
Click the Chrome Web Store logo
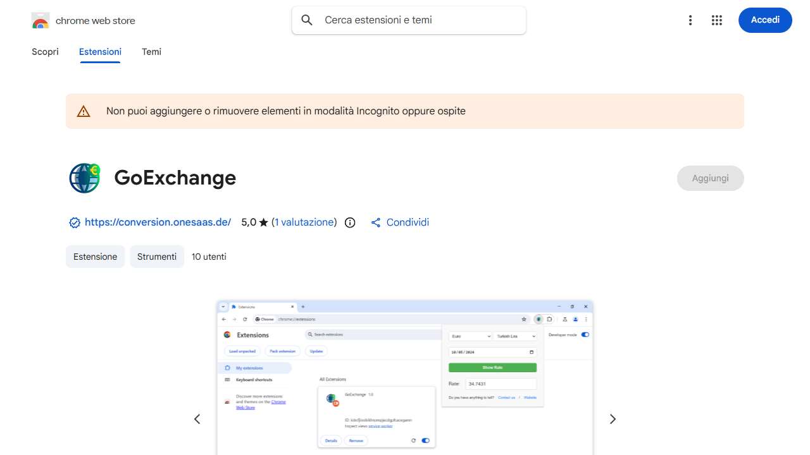tap(40, 20)
